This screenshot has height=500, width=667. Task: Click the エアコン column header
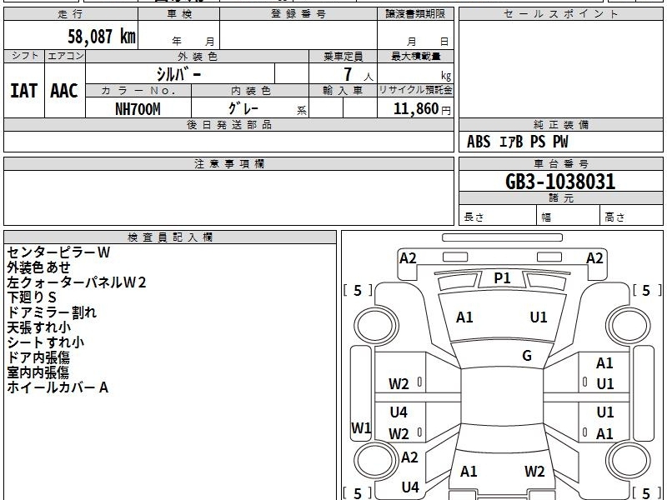(x=65, y=56)
